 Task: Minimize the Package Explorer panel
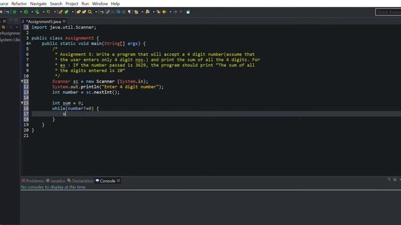(11, 21)
